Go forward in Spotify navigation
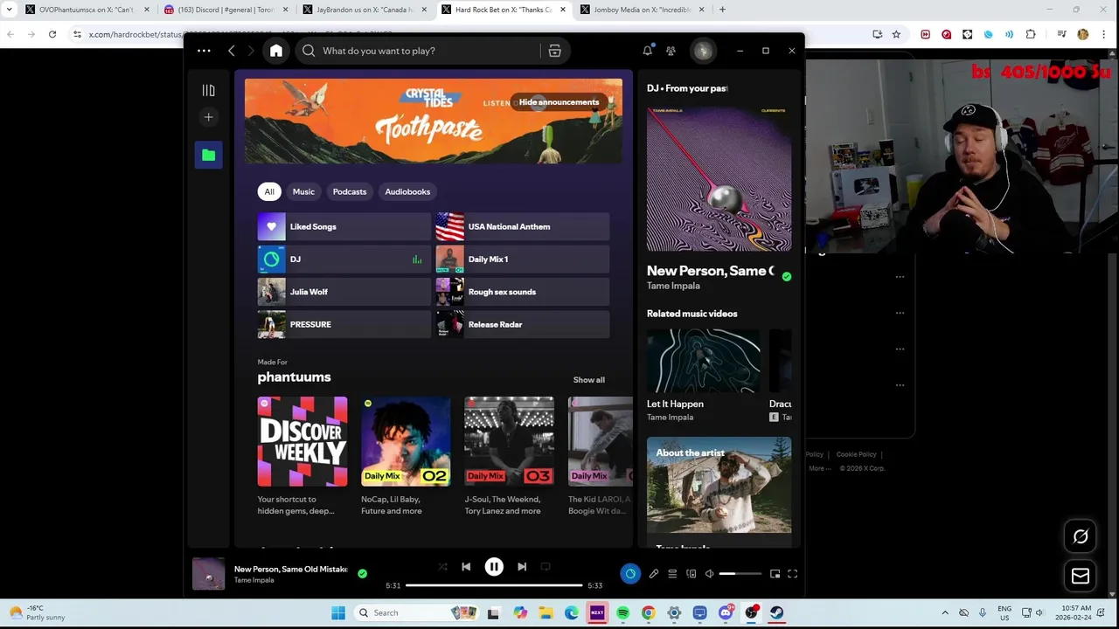 click(x=251, y=51)
